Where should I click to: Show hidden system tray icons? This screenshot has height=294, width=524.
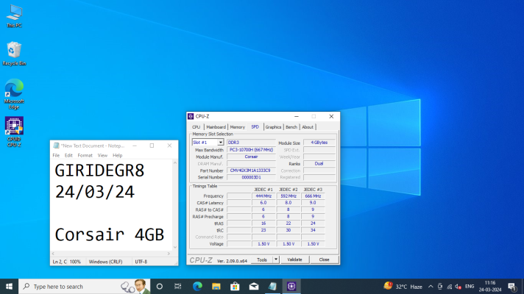(431, 287)
